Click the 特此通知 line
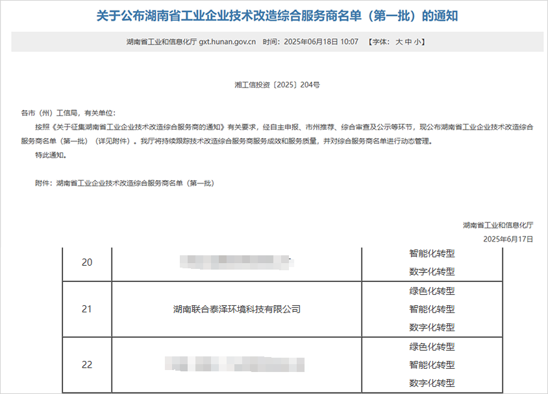The image size is (548, 394). [51, 156]
